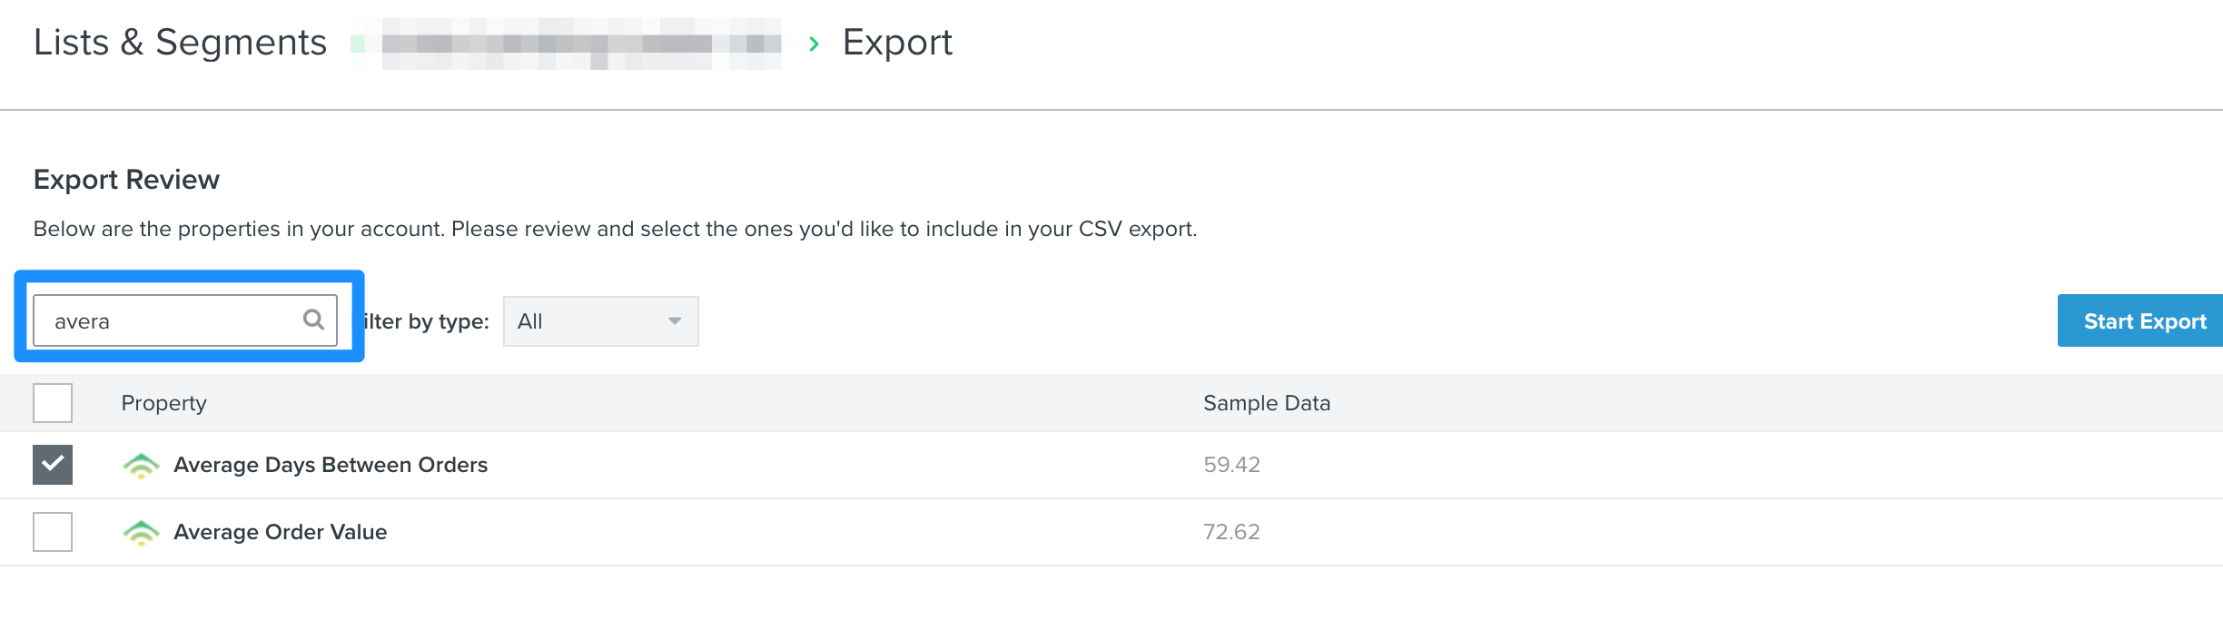Screen dimensions: 2223x630
Task: Open the Filter by type dropdown
Action: pos(601,321)
